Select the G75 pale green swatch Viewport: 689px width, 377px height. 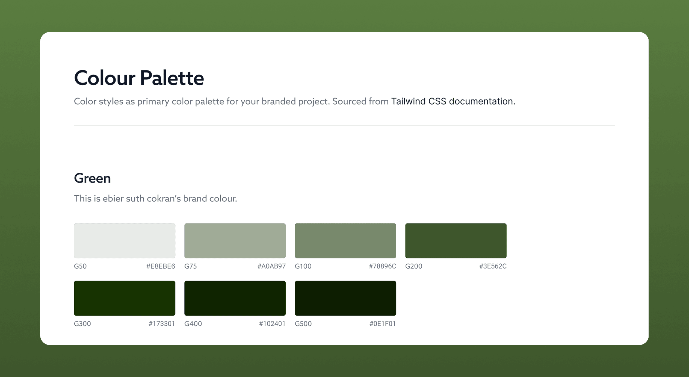click(x=235, y=241)
